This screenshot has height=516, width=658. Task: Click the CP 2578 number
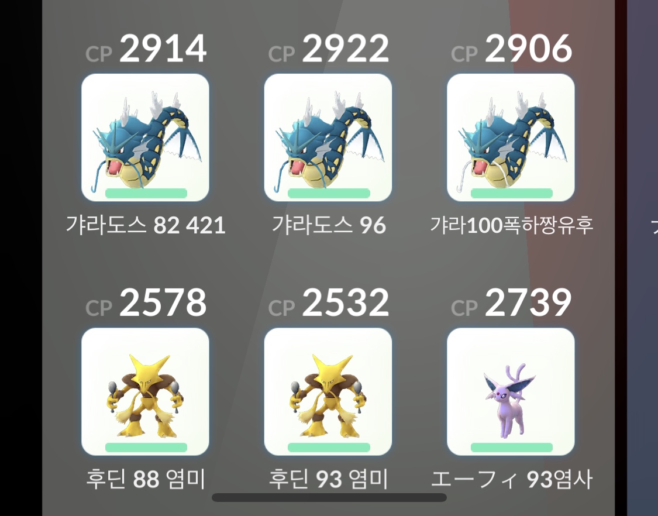click(x=163, y=302)
